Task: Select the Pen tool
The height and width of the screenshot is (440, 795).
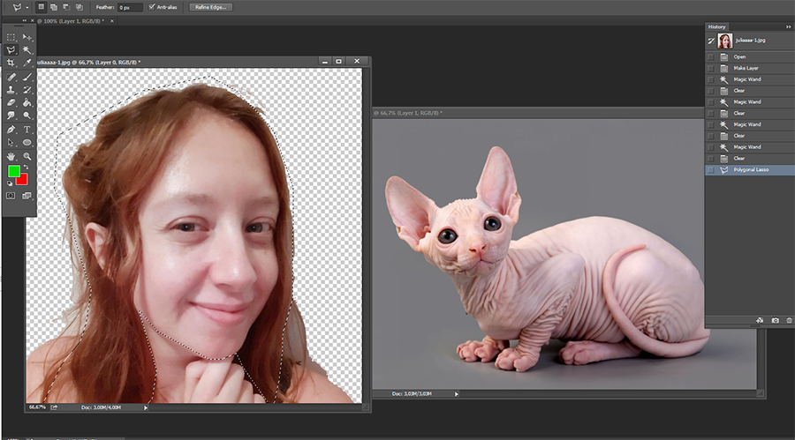Action: pos(11,129)
